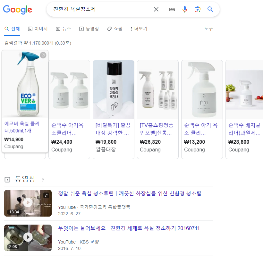Switch to the 쇼핑 tab
This screenshot has width=263, height=257.
tap(115, 29)
